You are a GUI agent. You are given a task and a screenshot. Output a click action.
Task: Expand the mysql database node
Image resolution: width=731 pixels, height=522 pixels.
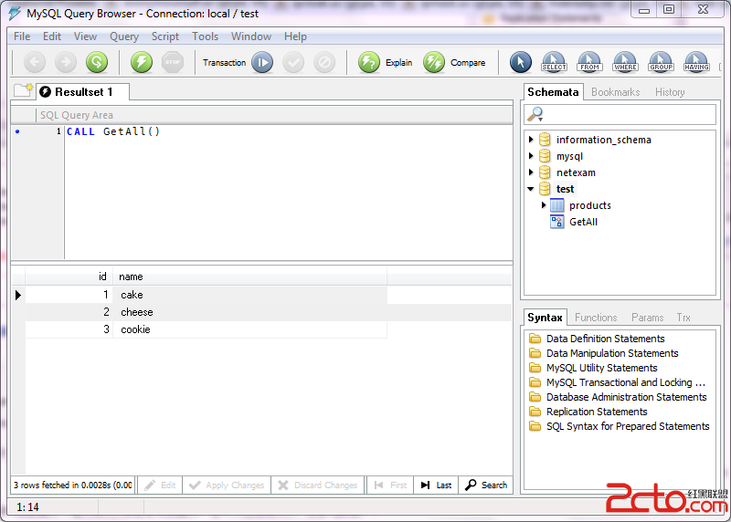(x=531, y=156)
